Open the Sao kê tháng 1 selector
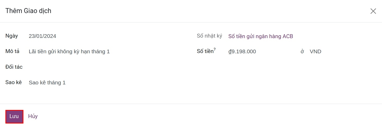 (47, 83)
